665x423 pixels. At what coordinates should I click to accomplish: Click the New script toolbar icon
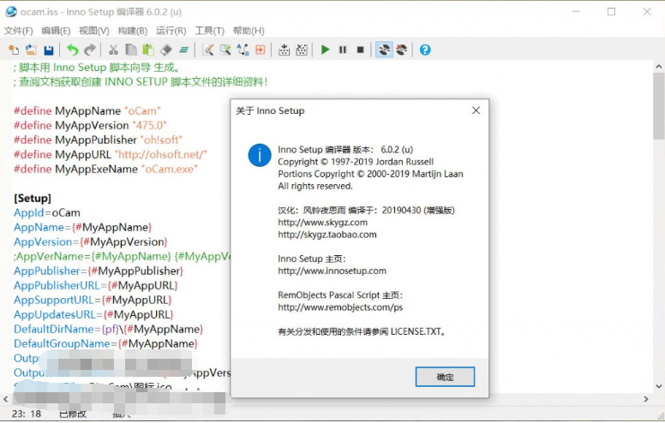[13, 51]
